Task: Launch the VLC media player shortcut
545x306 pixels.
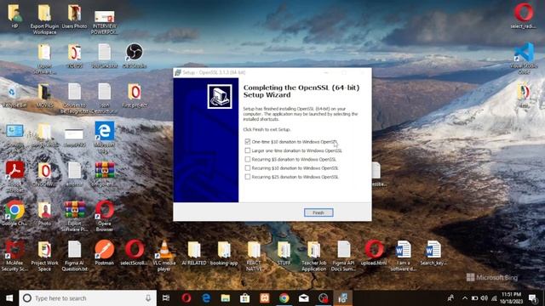Action: click(164, 256)
